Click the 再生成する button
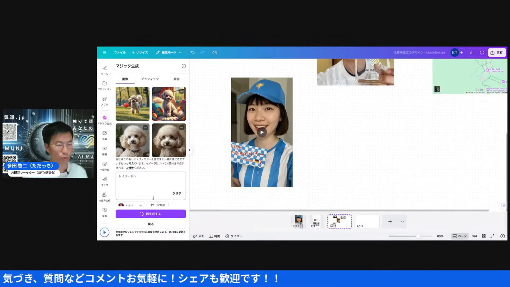Image resolution: width=510 pixels, height=287 pixels. tap(151, 214)
